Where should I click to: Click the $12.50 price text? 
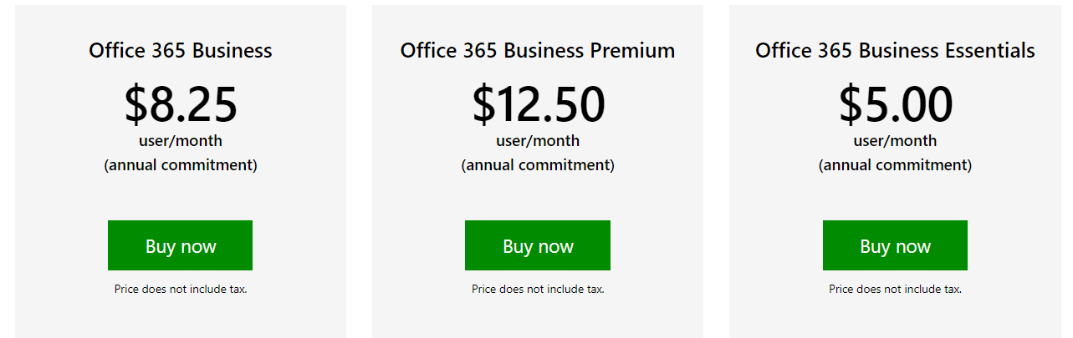[538, 104]
